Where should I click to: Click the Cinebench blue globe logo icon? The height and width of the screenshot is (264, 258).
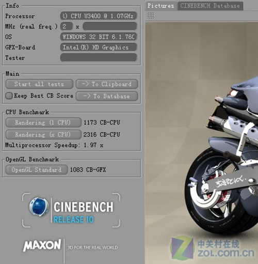pyautogui.click(x=39, y=207)
